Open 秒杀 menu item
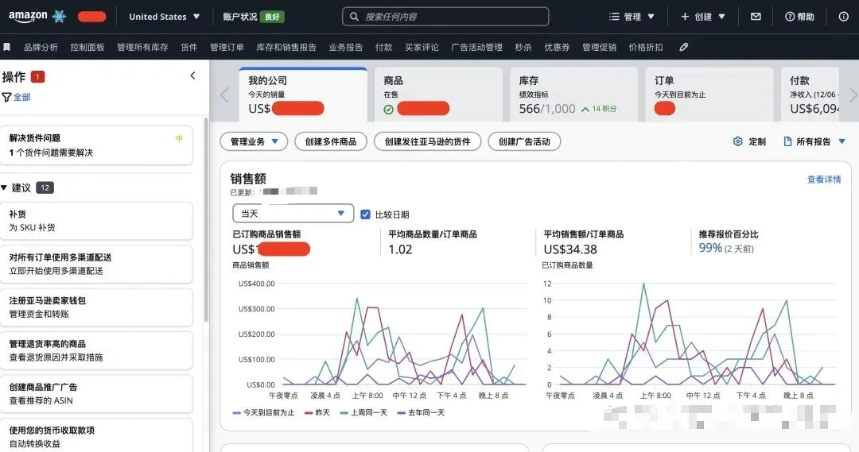 point(523,47)
